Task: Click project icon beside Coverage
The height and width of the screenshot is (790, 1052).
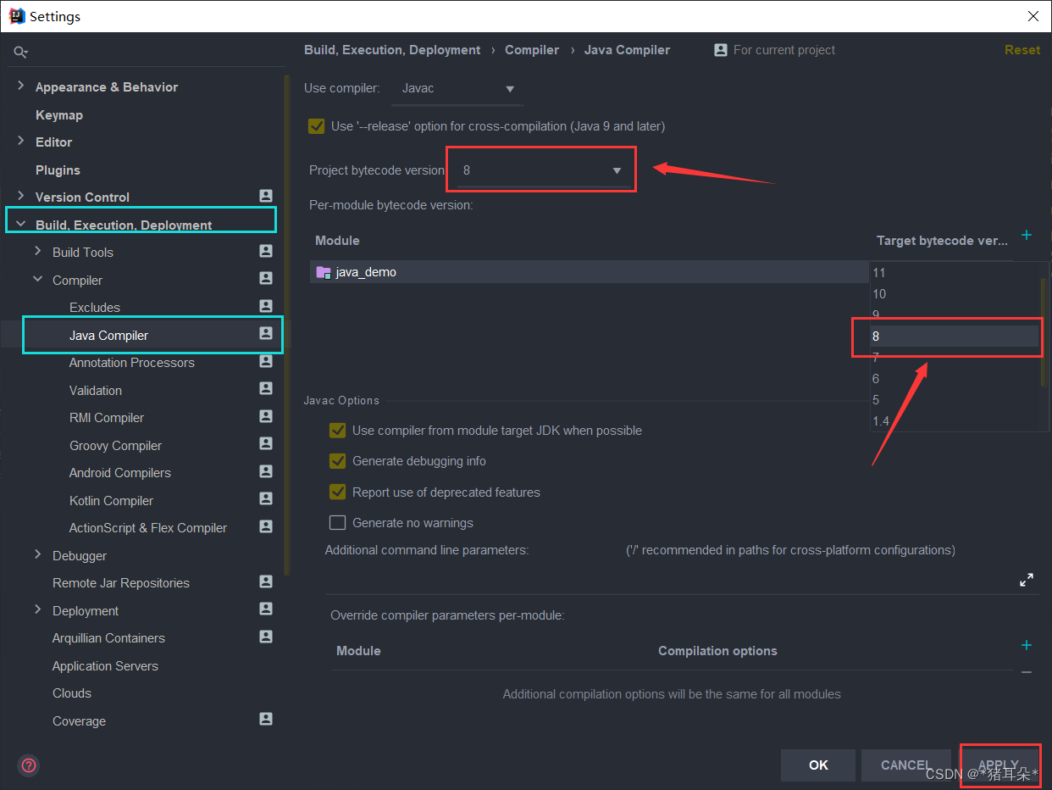Action: pos(266,719)
